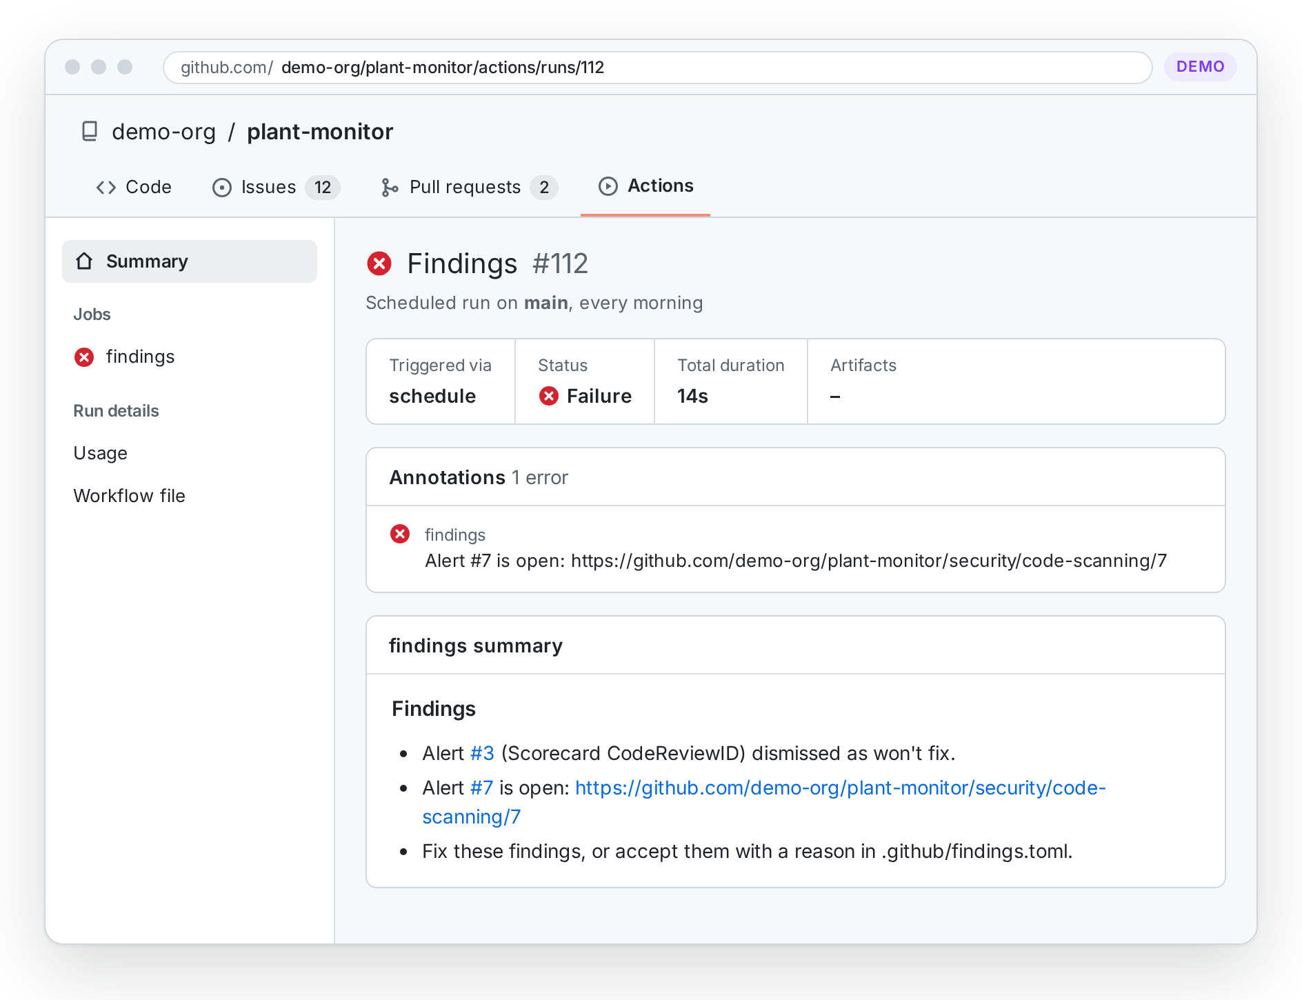
Task: Click the Issues circle icon
Action: click(x=221, y=187)
